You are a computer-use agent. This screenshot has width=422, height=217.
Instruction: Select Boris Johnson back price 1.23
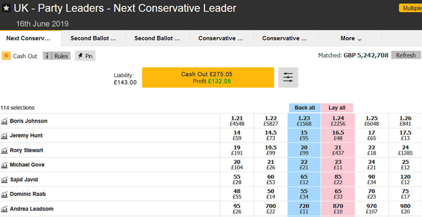pos(304,121)
